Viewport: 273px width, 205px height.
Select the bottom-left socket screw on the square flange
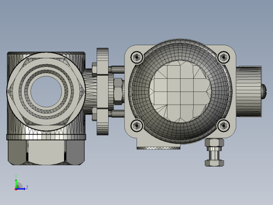(x=136, y=126)
